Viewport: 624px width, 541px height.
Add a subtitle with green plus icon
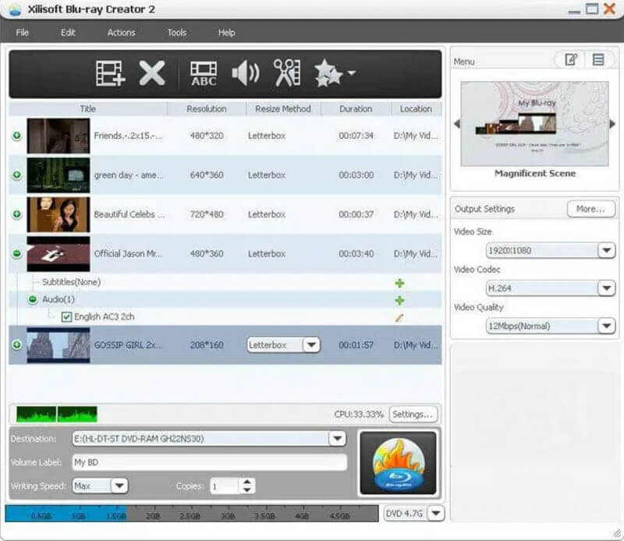[399, 283]
